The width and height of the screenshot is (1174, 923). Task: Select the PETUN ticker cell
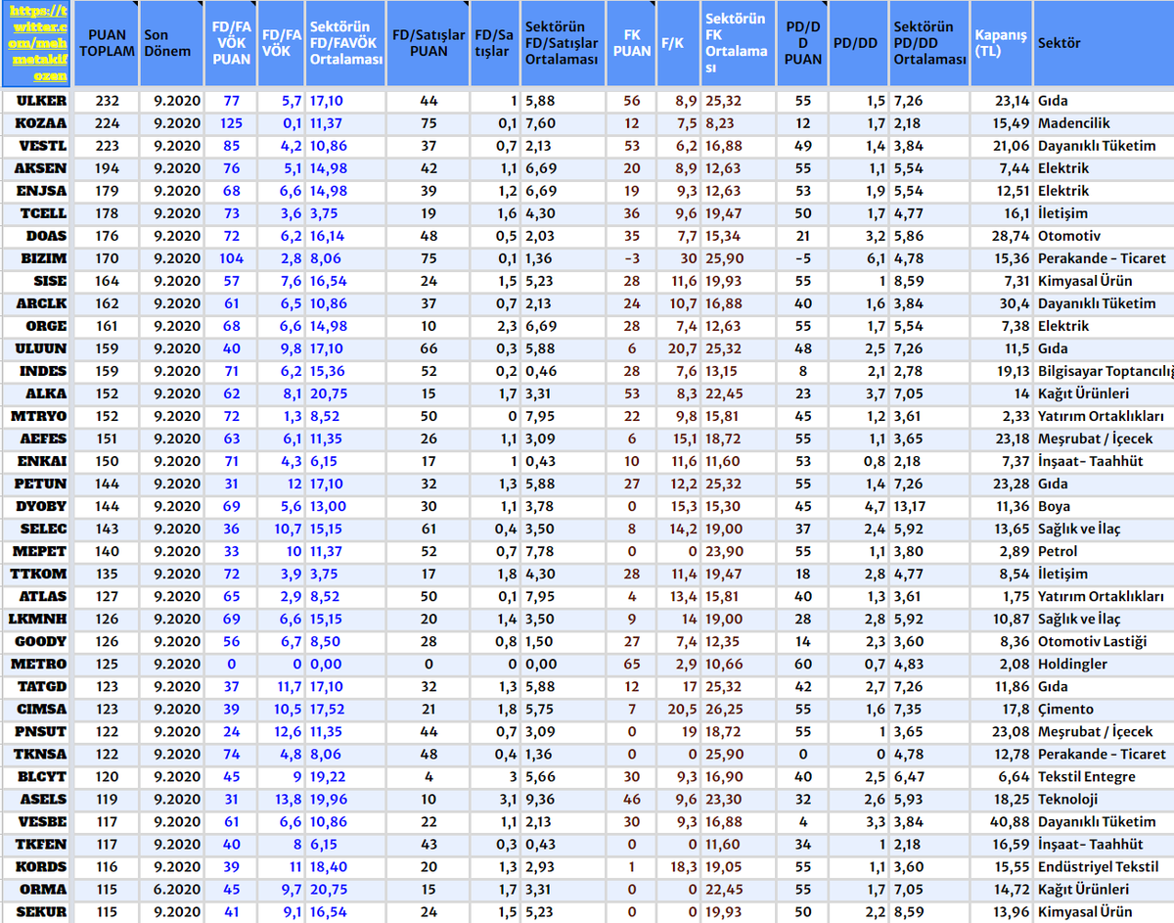coord(37,484)
